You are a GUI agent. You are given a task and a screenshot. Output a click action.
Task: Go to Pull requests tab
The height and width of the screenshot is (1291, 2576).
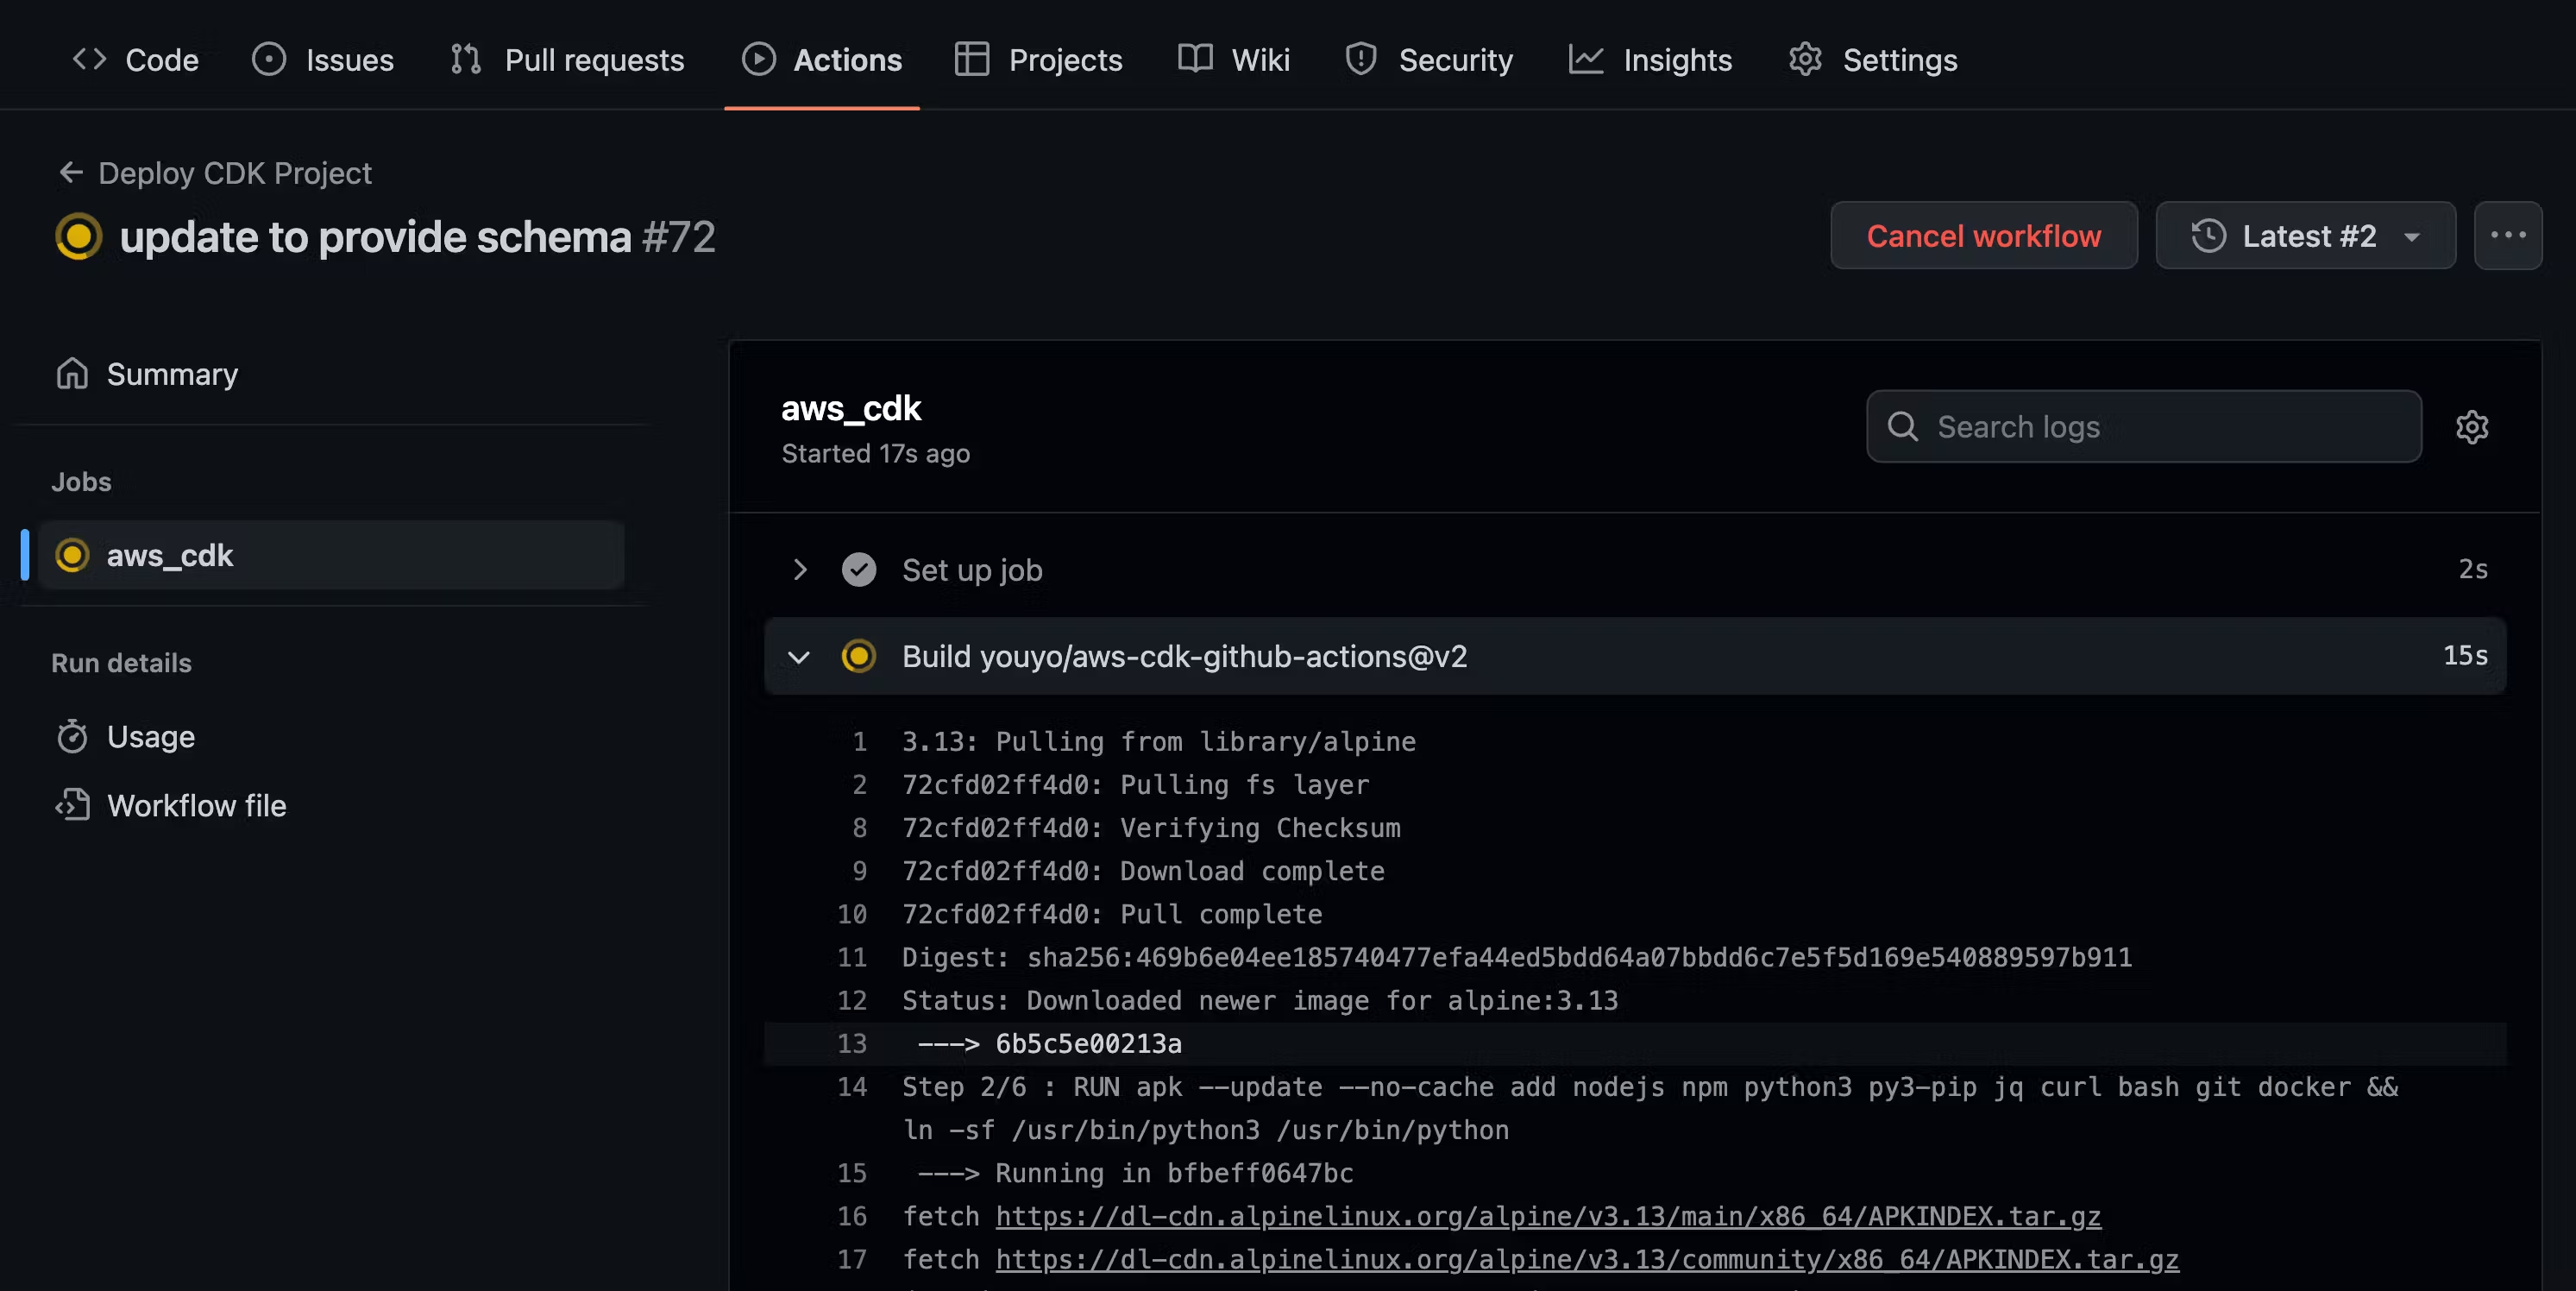(x=568, y=60)
